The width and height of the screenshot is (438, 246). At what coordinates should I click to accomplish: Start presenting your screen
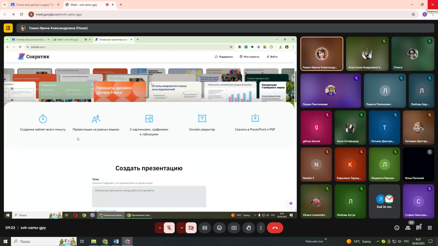coord(234,228)
